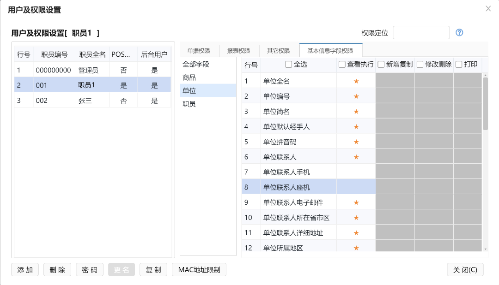This screenshot has width=499, height=285.
Task: Toggle the star beside 单位拼音码
Action: point(356,142)
